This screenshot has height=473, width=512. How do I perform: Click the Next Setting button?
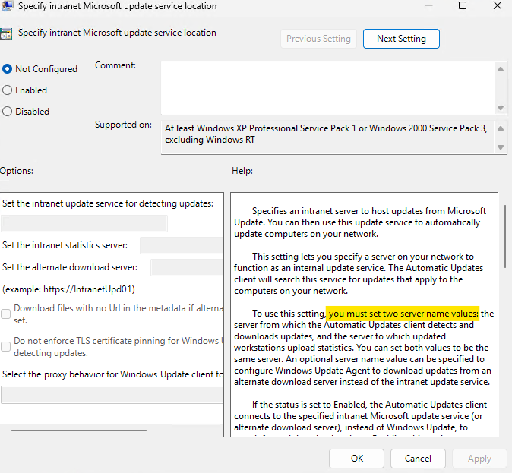click(401, 39)
